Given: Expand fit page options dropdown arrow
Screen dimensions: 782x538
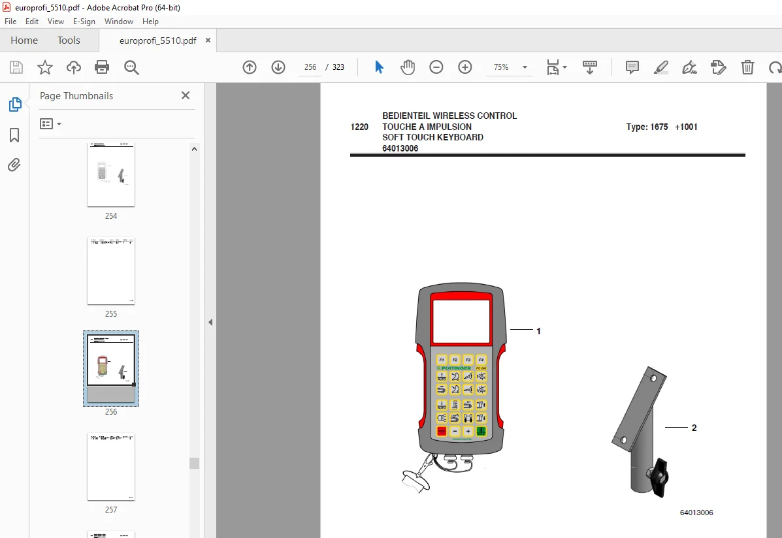Looking at the screenshot, I should [564, 67].
